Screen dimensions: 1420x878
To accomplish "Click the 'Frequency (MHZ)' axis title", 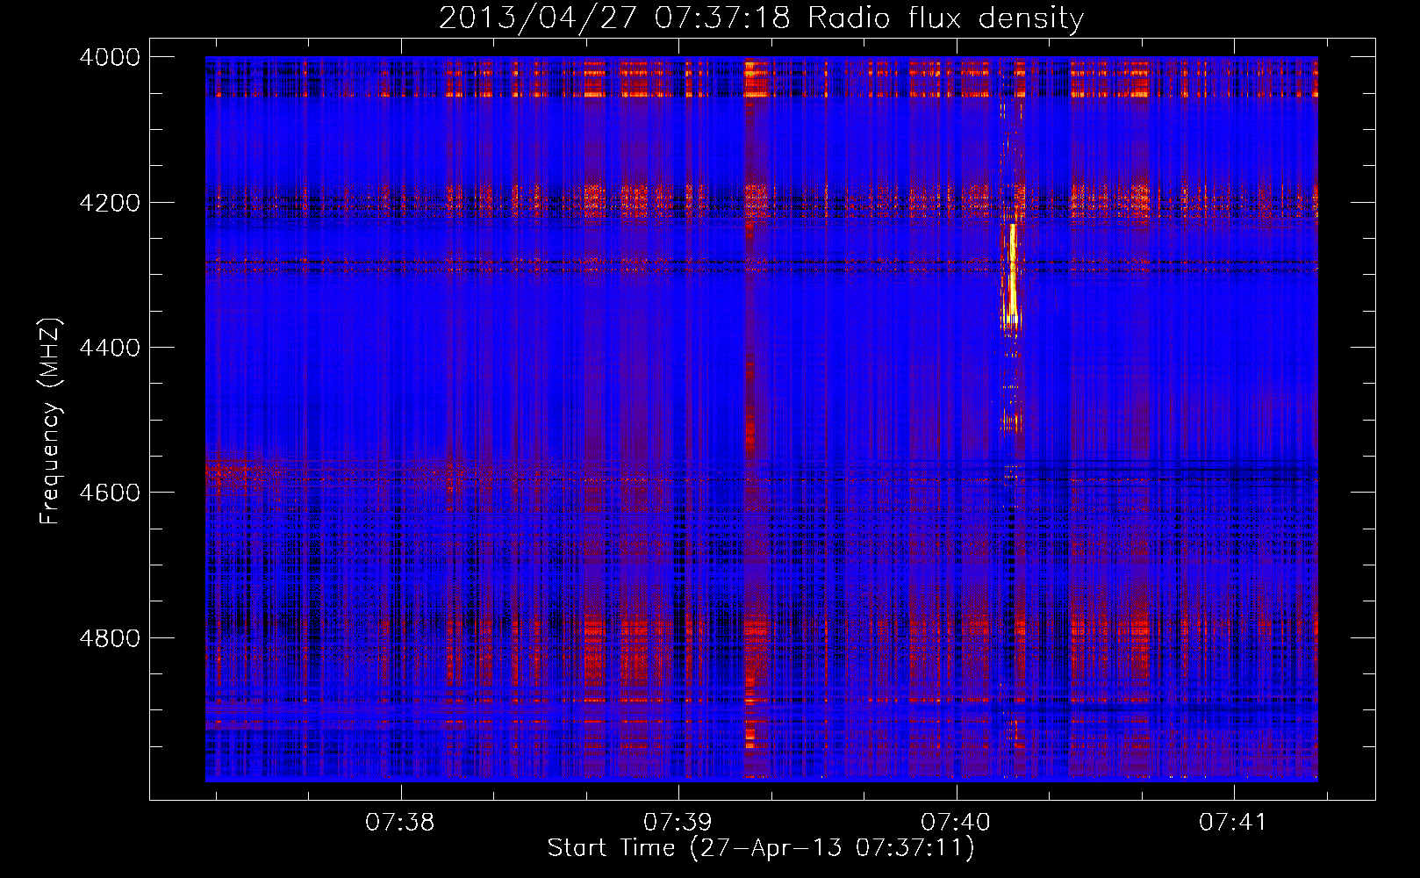I will [x=51, y=421].
